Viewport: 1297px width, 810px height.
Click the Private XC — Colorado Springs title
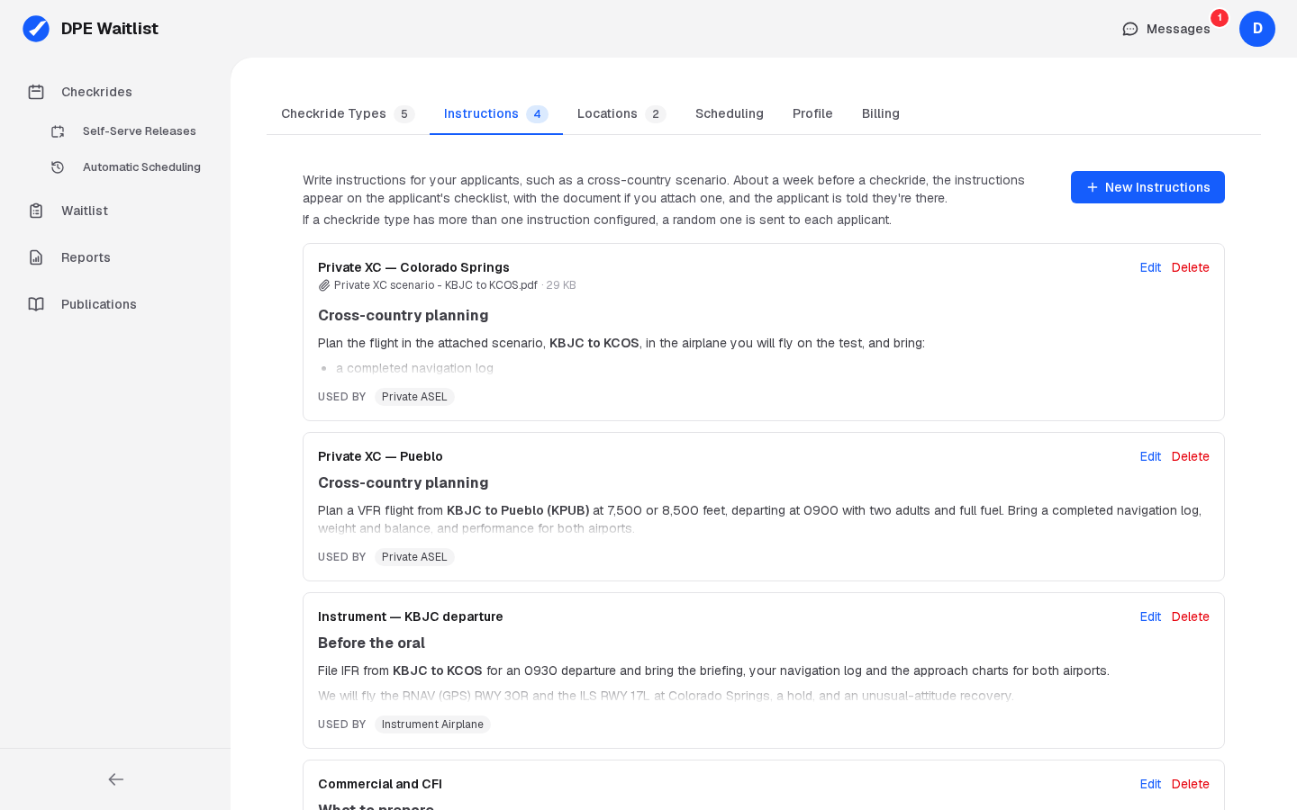[413, 267]
